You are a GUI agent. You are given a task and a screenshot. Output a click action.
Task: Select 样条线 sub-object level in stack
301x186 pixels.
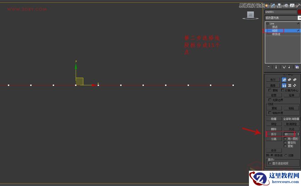pos(276,34)
